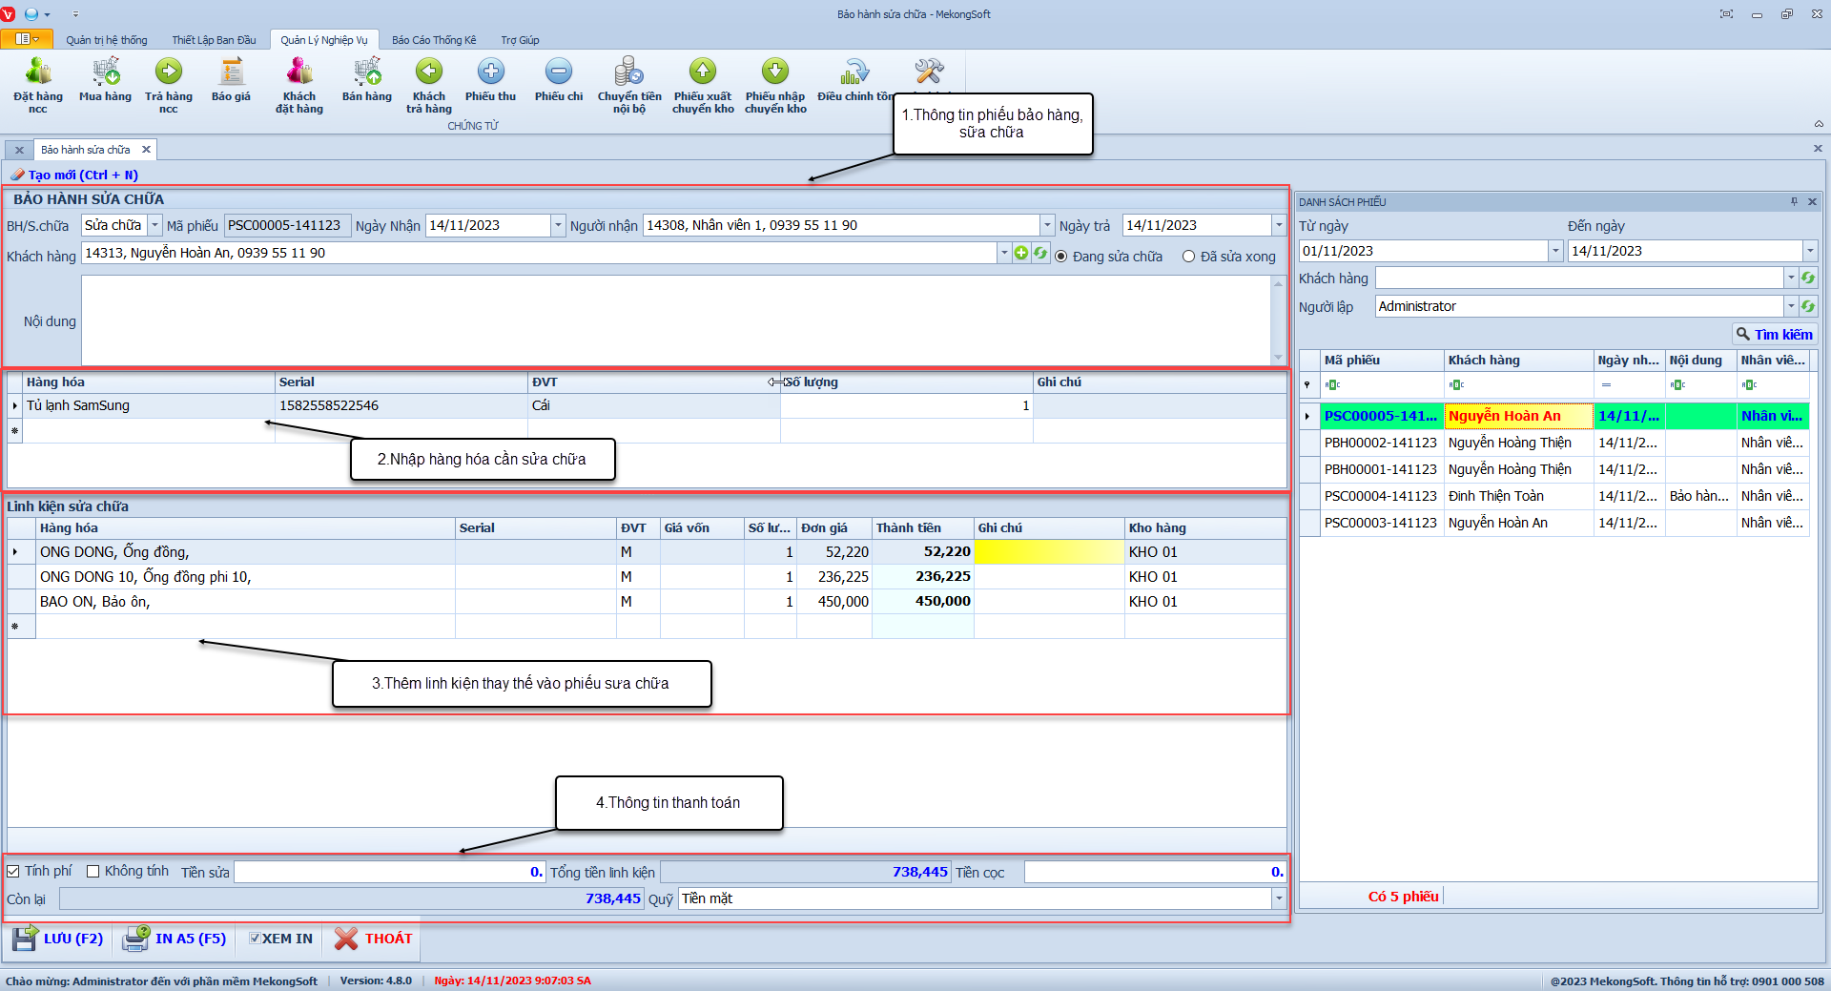Expand the Người lập Administrator dropdown
This screenshot has width=1831, height=991.
tap(1790, 306)
